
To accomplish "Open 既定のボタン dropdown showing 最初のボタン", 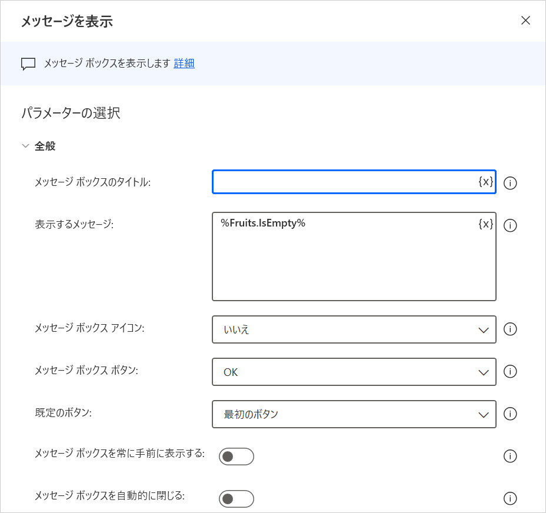I will coord(354,414).
